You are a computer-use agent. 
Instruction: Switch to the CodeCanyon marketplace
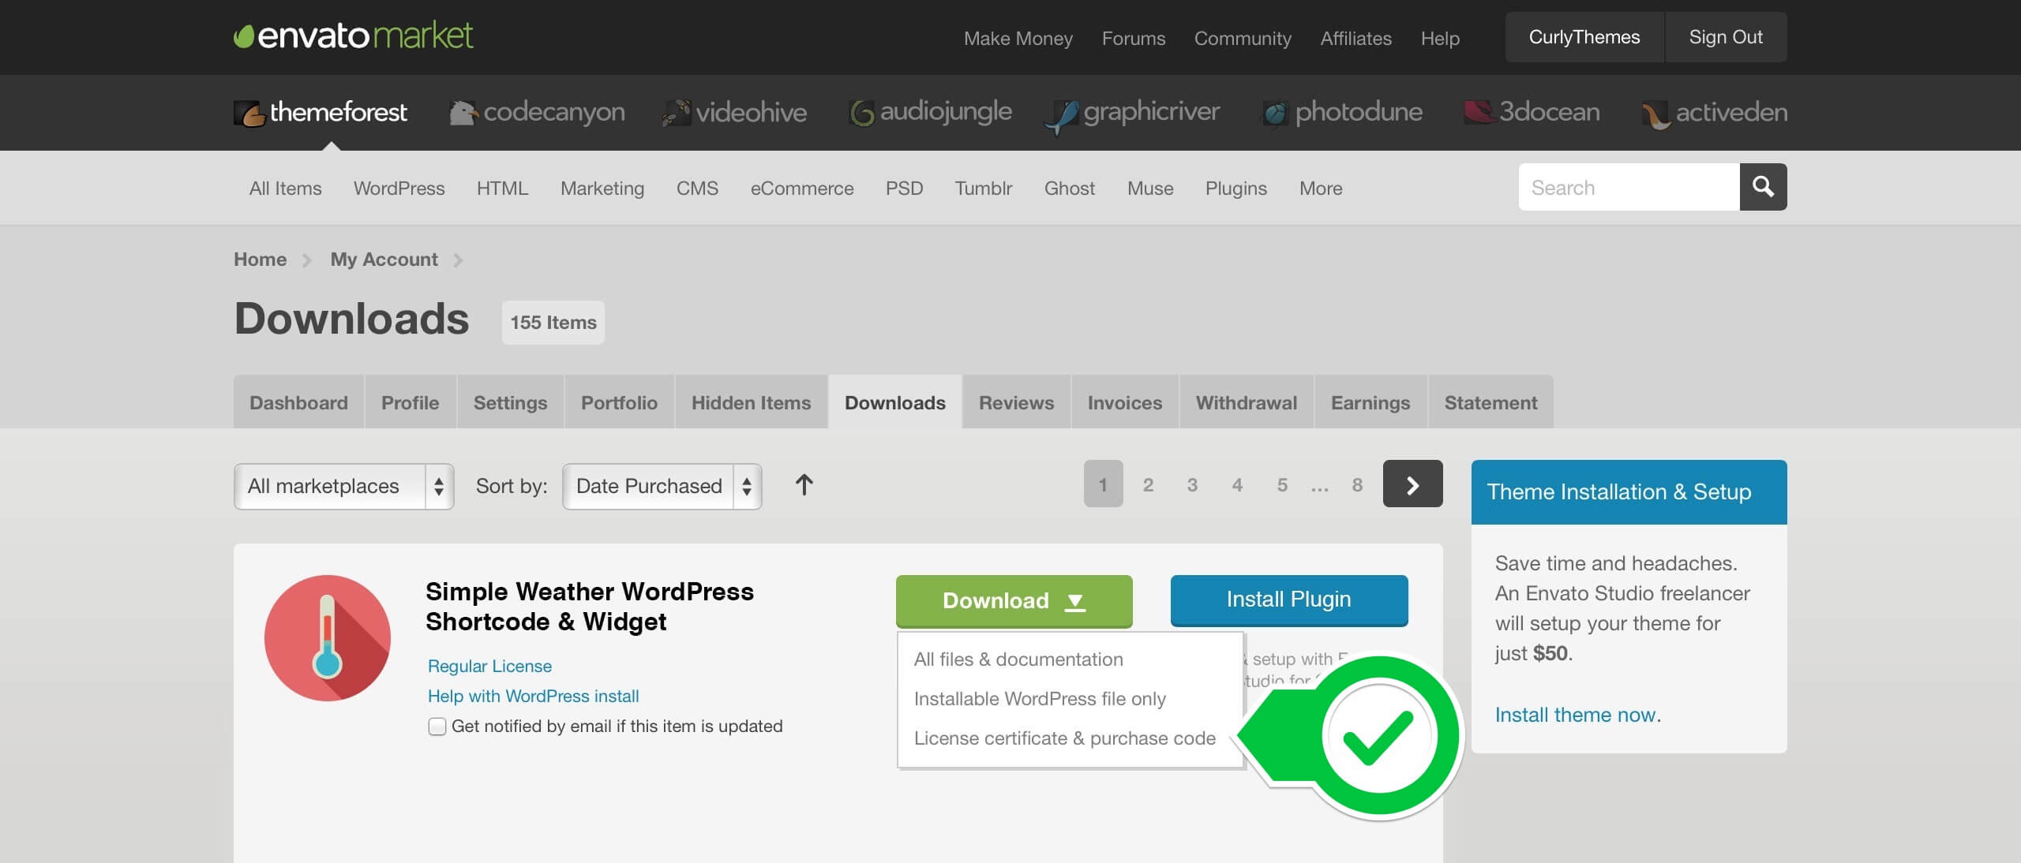pos(537,112)
